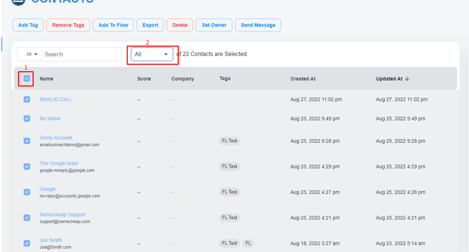Open The Google team contact link
The image size is (469, 252).
pos(59,163)
